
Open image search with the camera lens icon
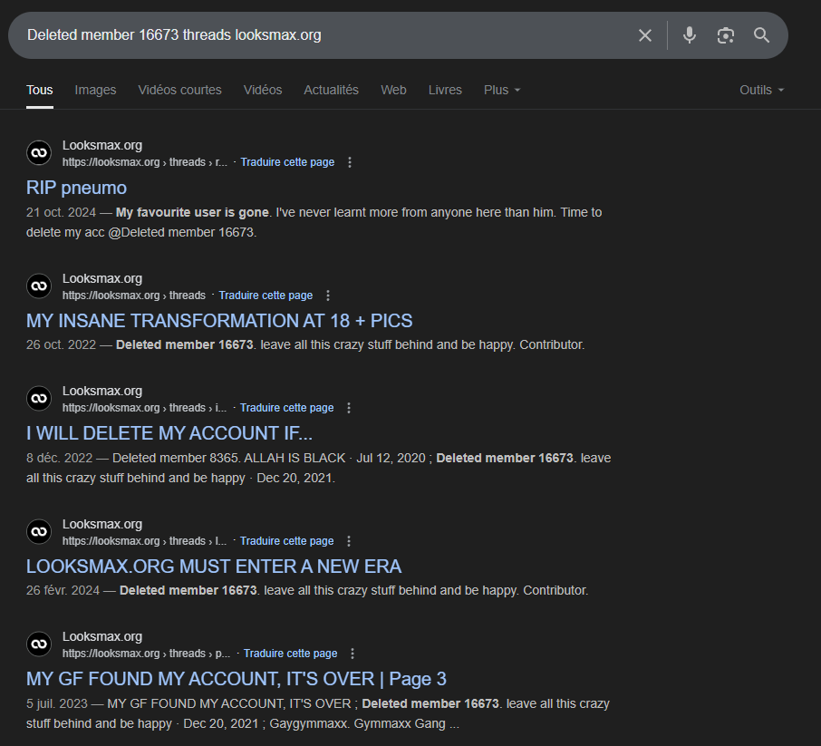coord(726,35)
